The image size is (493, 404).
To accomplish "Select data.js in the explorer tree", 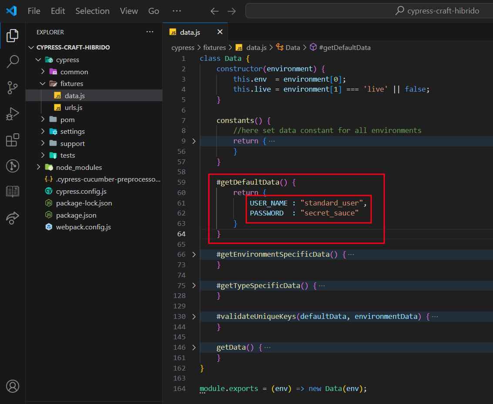I will [x=94, y=96].
